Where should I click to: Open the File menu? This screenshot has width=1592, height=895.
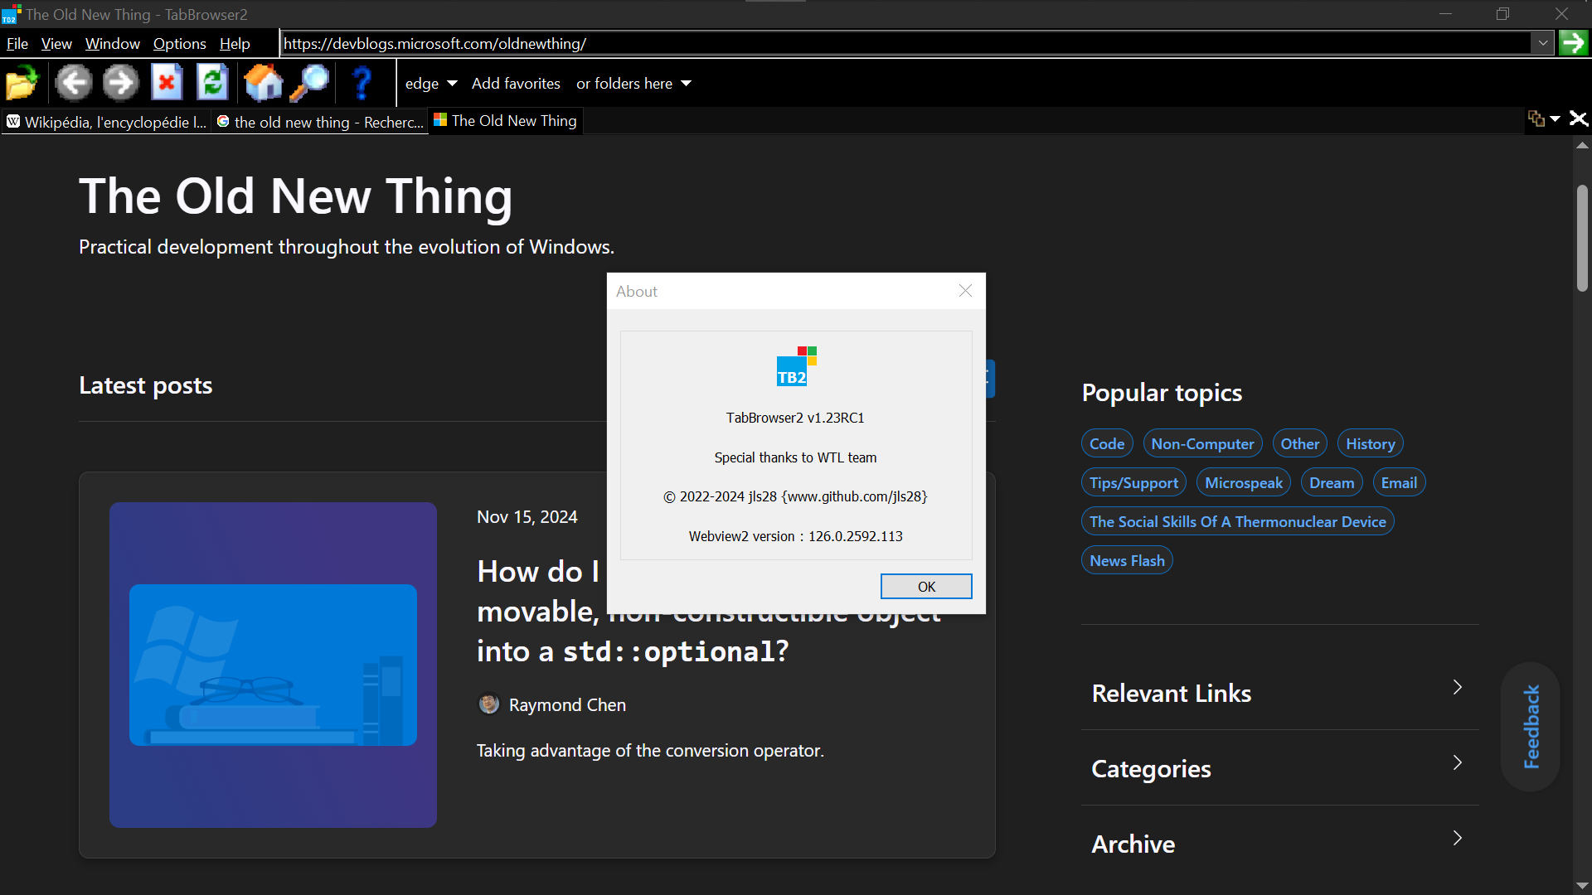tap(17, 44)
